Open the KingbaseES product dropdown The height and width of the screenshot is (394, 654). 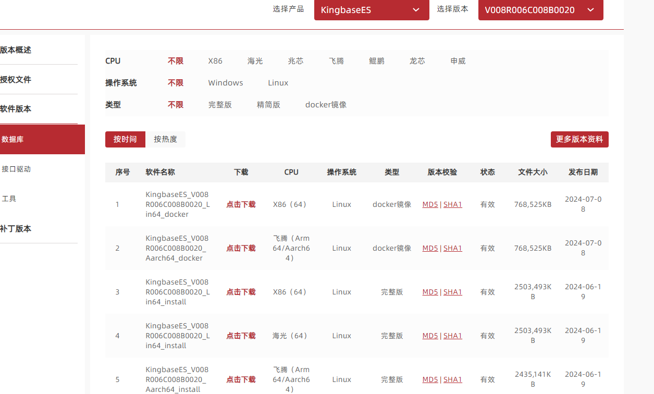point(372,10)
